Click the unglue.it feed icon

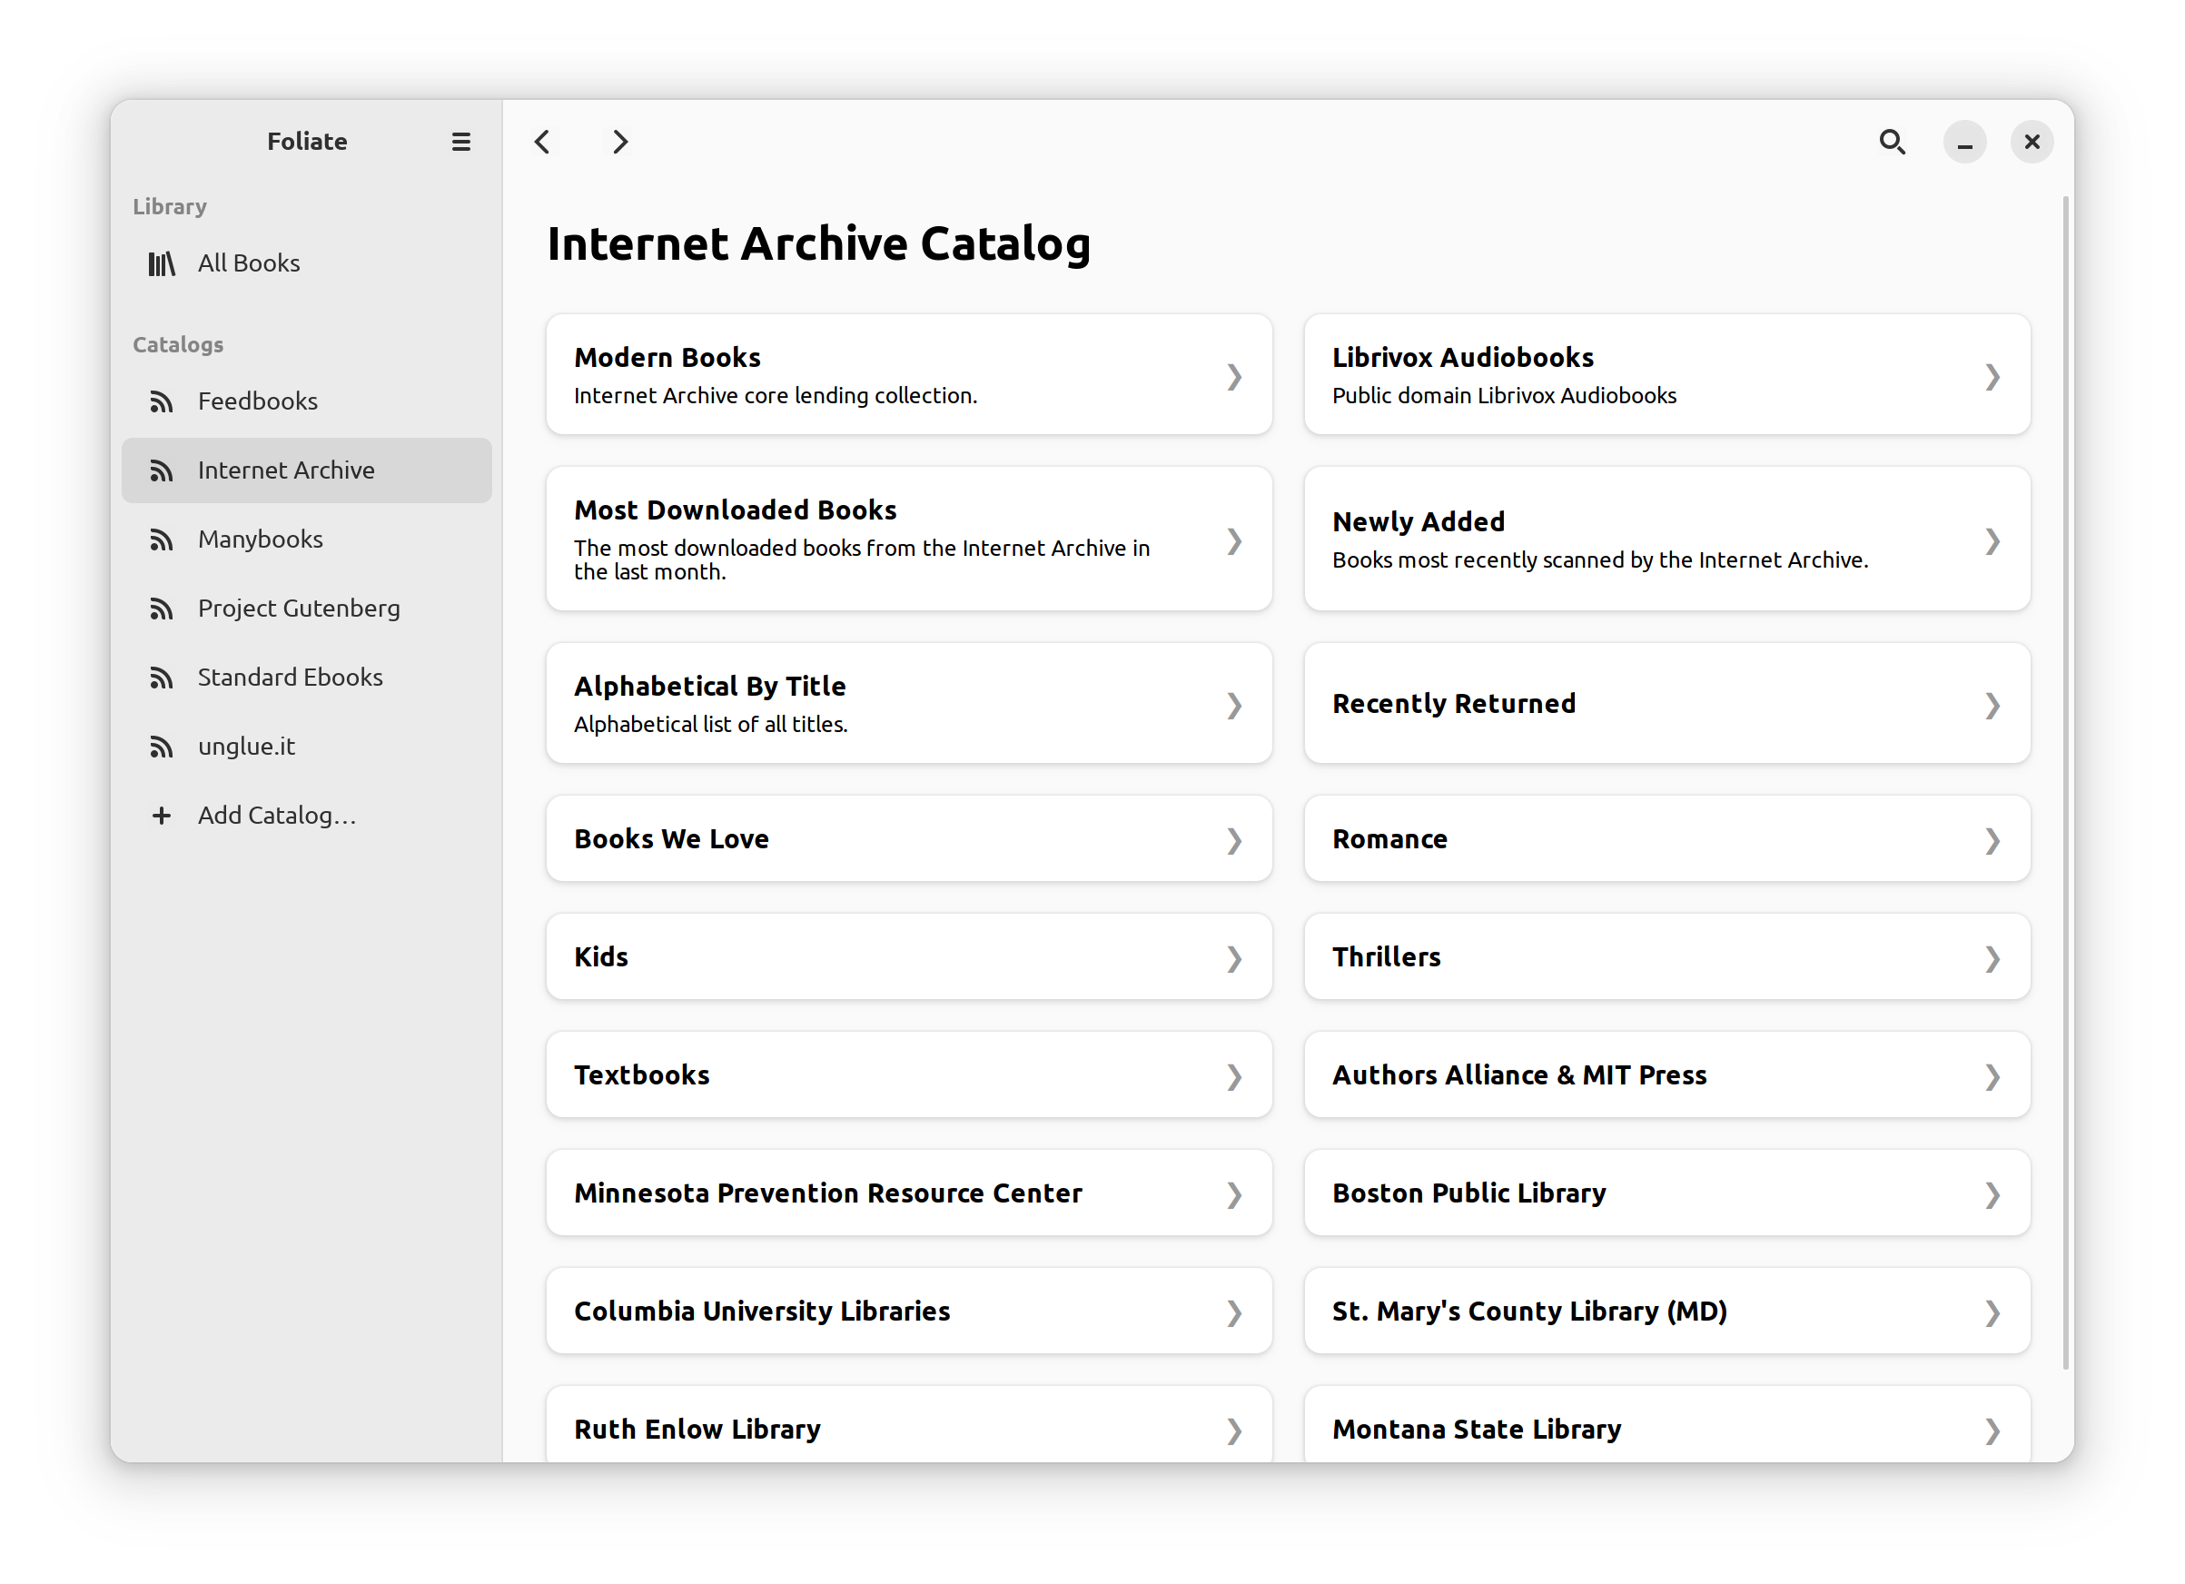tap(160, 746)
